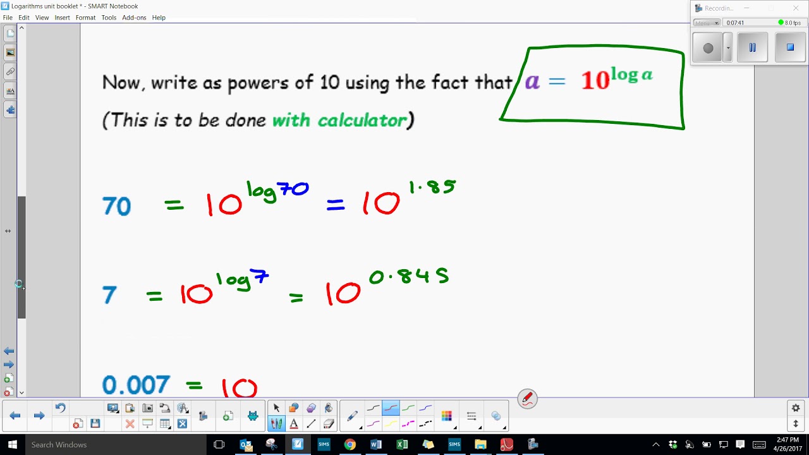
Task: Move toolbar with up-down arrow button
Action: coord(796,423)
